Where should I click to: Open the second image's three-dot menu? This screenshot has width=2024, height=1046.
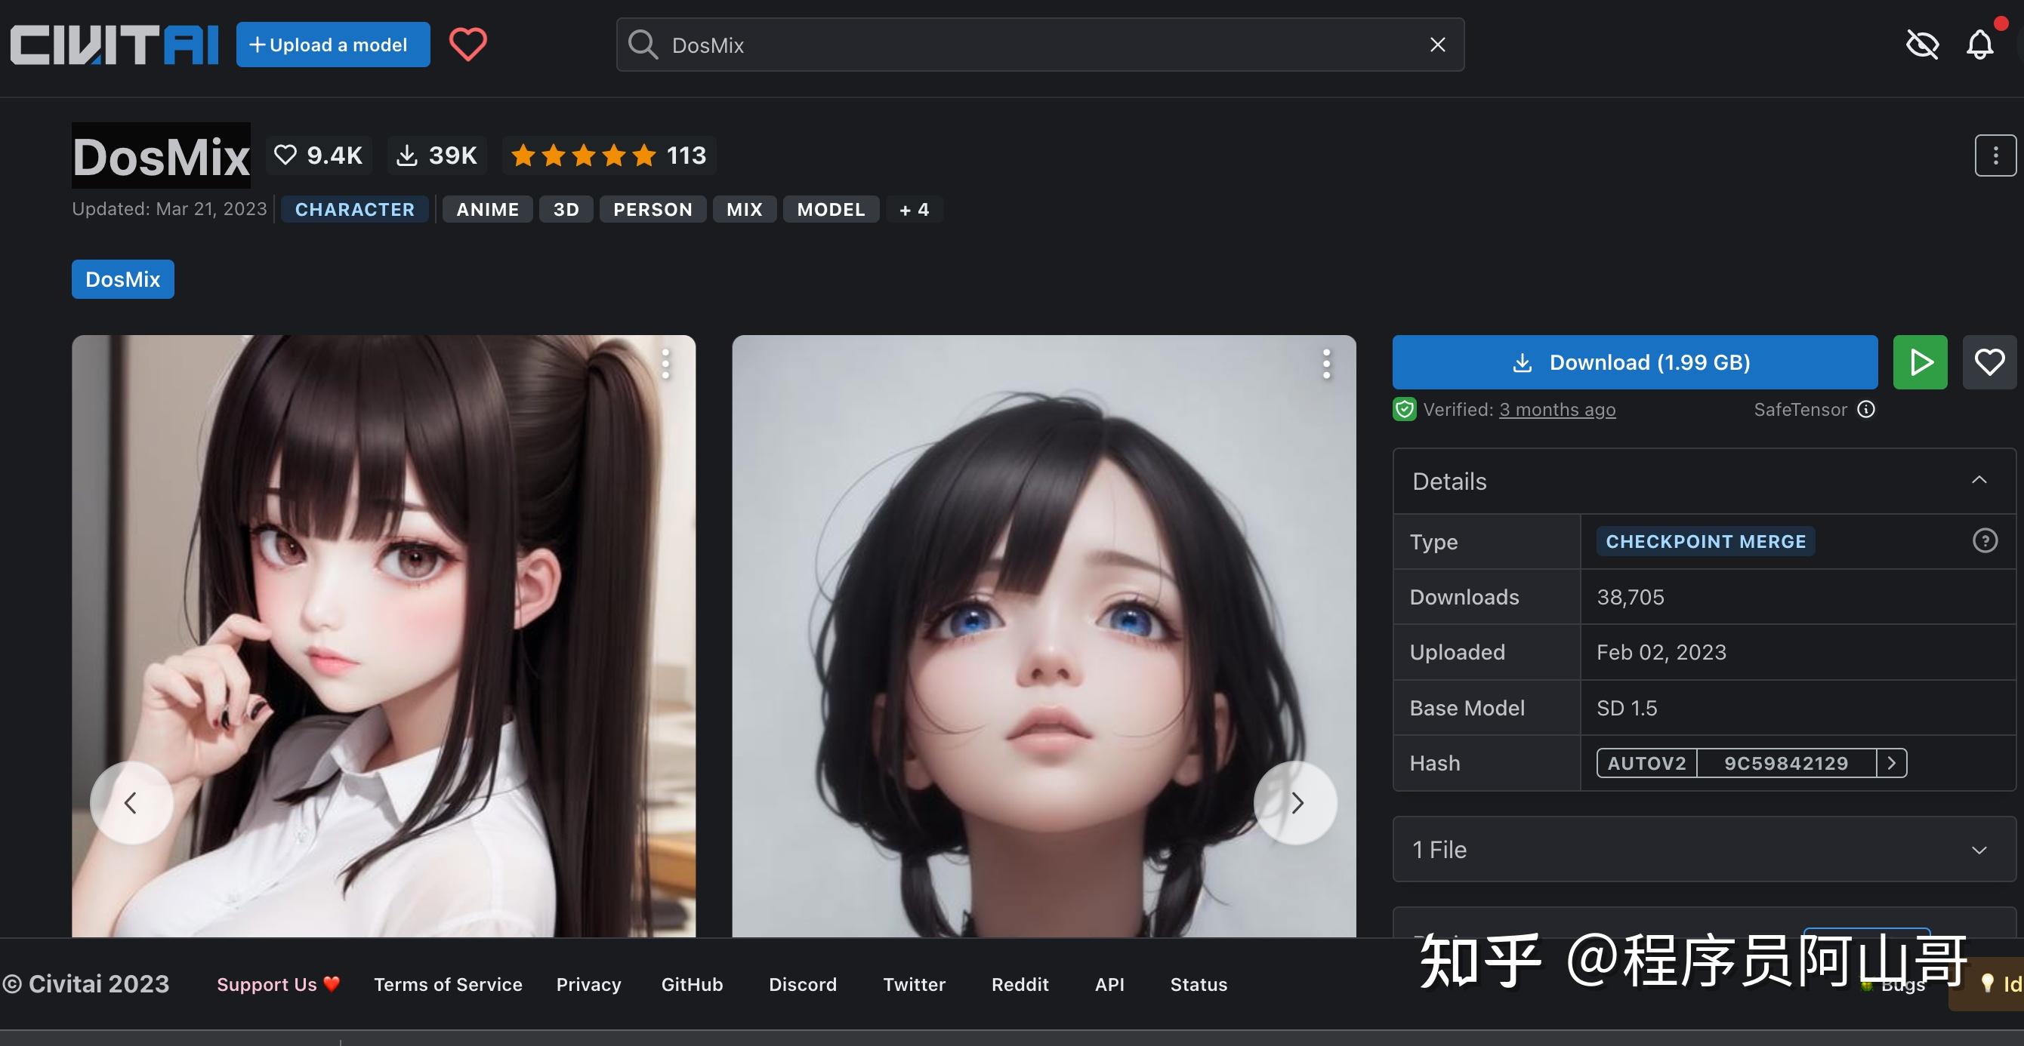pyautogui.click(x=1326, y=365)
